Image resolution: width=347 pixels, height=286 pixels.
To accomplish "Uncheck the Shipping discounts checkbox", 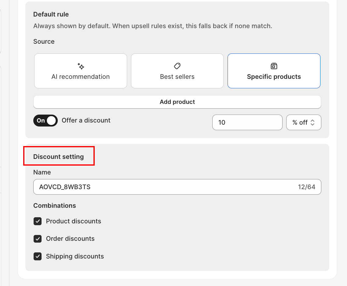I will click(38, 256).
